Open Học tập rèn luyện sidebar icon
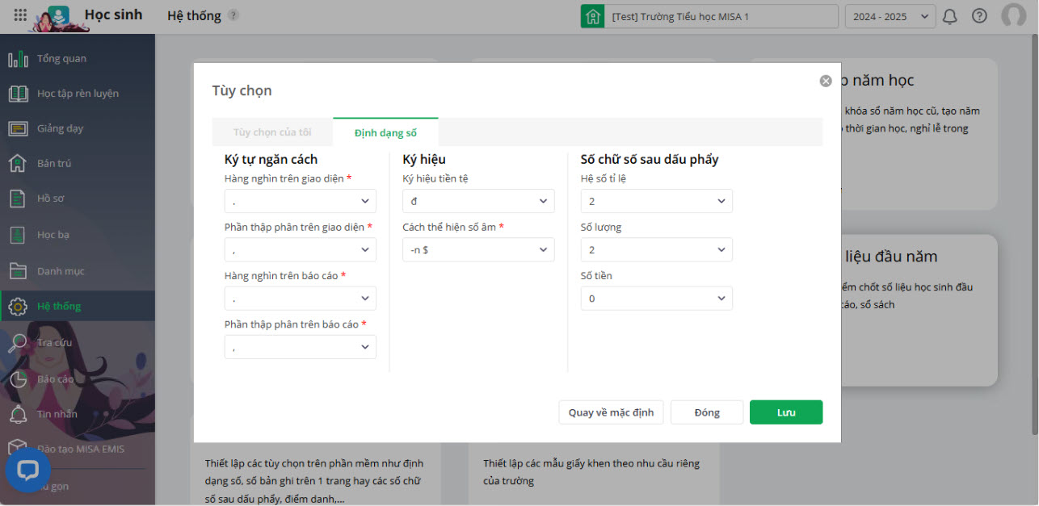 coord(18,94)
